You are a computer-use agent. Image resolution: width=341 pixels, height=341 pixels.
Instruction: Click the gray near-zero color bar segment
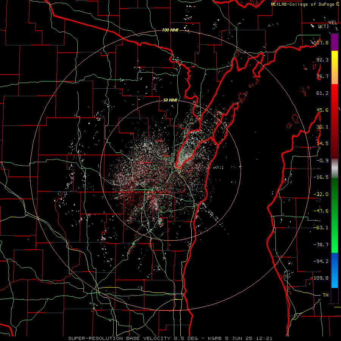click(335, 169)
